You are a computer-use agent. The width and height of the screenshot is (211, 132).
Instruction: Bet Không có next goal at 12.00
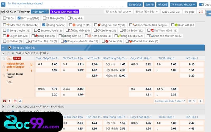tap(116, 76)
